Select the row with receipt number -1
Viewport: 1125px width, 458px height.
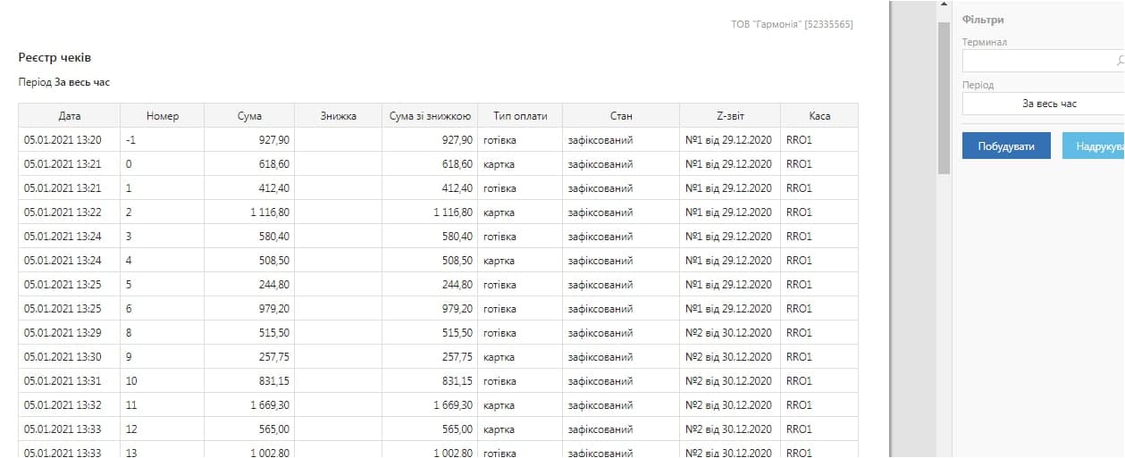click(x=438, y=140)
